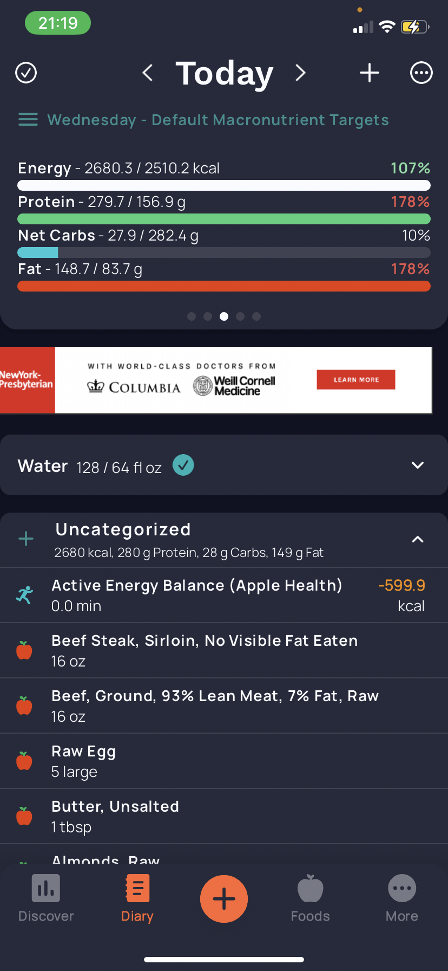Screen dimensions: 448x971
Task: Open the hamburger macronutrient targets menu
Action: tap(28, 120)
